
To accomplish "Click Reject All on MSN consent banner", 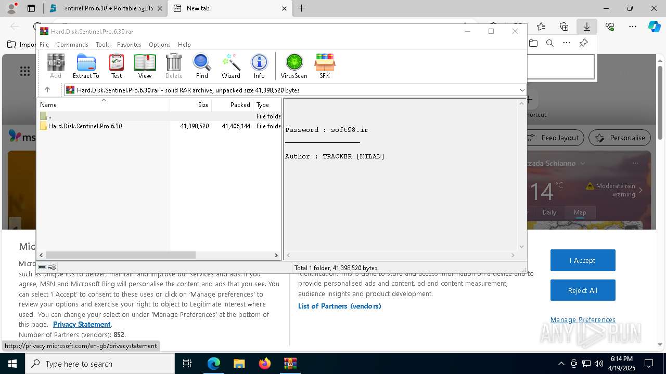I will [583, 290].
